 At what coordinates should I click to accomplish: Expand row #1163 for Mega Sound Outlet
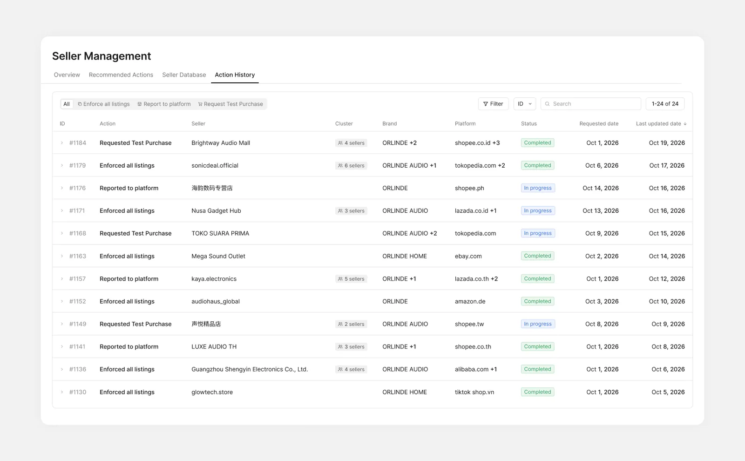pyautogui.click(x=62, y=256)
